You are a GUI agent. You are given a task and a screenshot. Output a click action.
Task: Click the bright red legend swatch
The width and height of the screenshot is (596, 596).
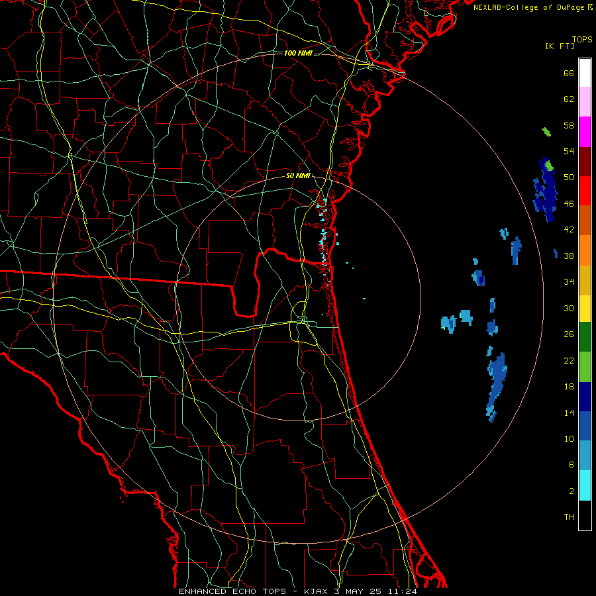coord(585,191)
